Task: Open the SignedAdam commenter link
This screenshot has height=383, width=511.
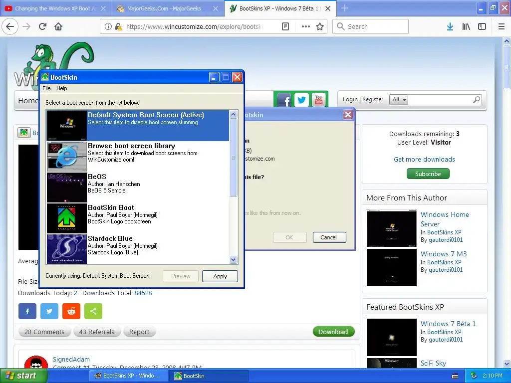Action: click(71, 359)
